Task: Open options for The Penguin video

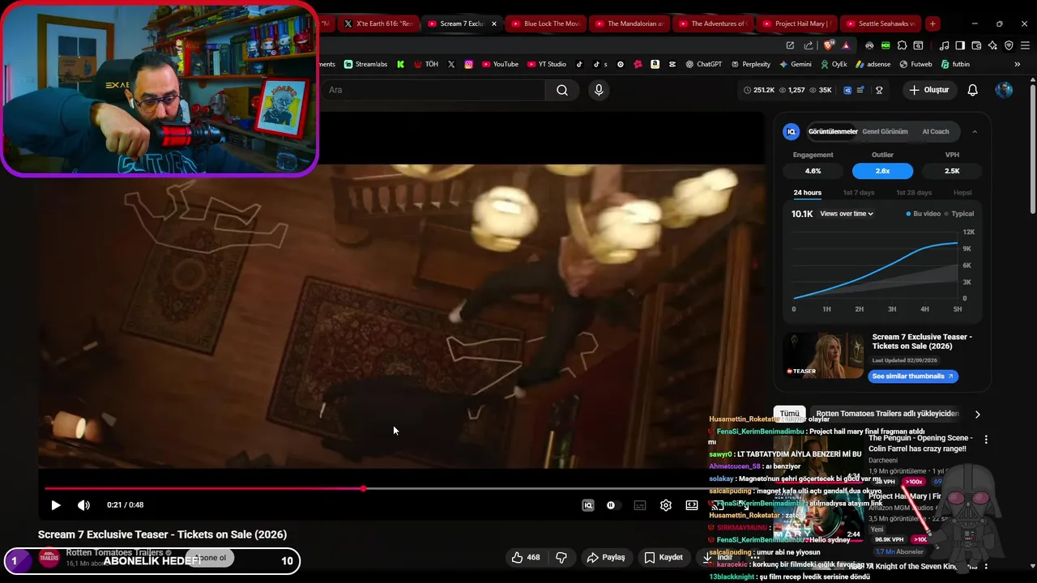Action: point(986,440)
